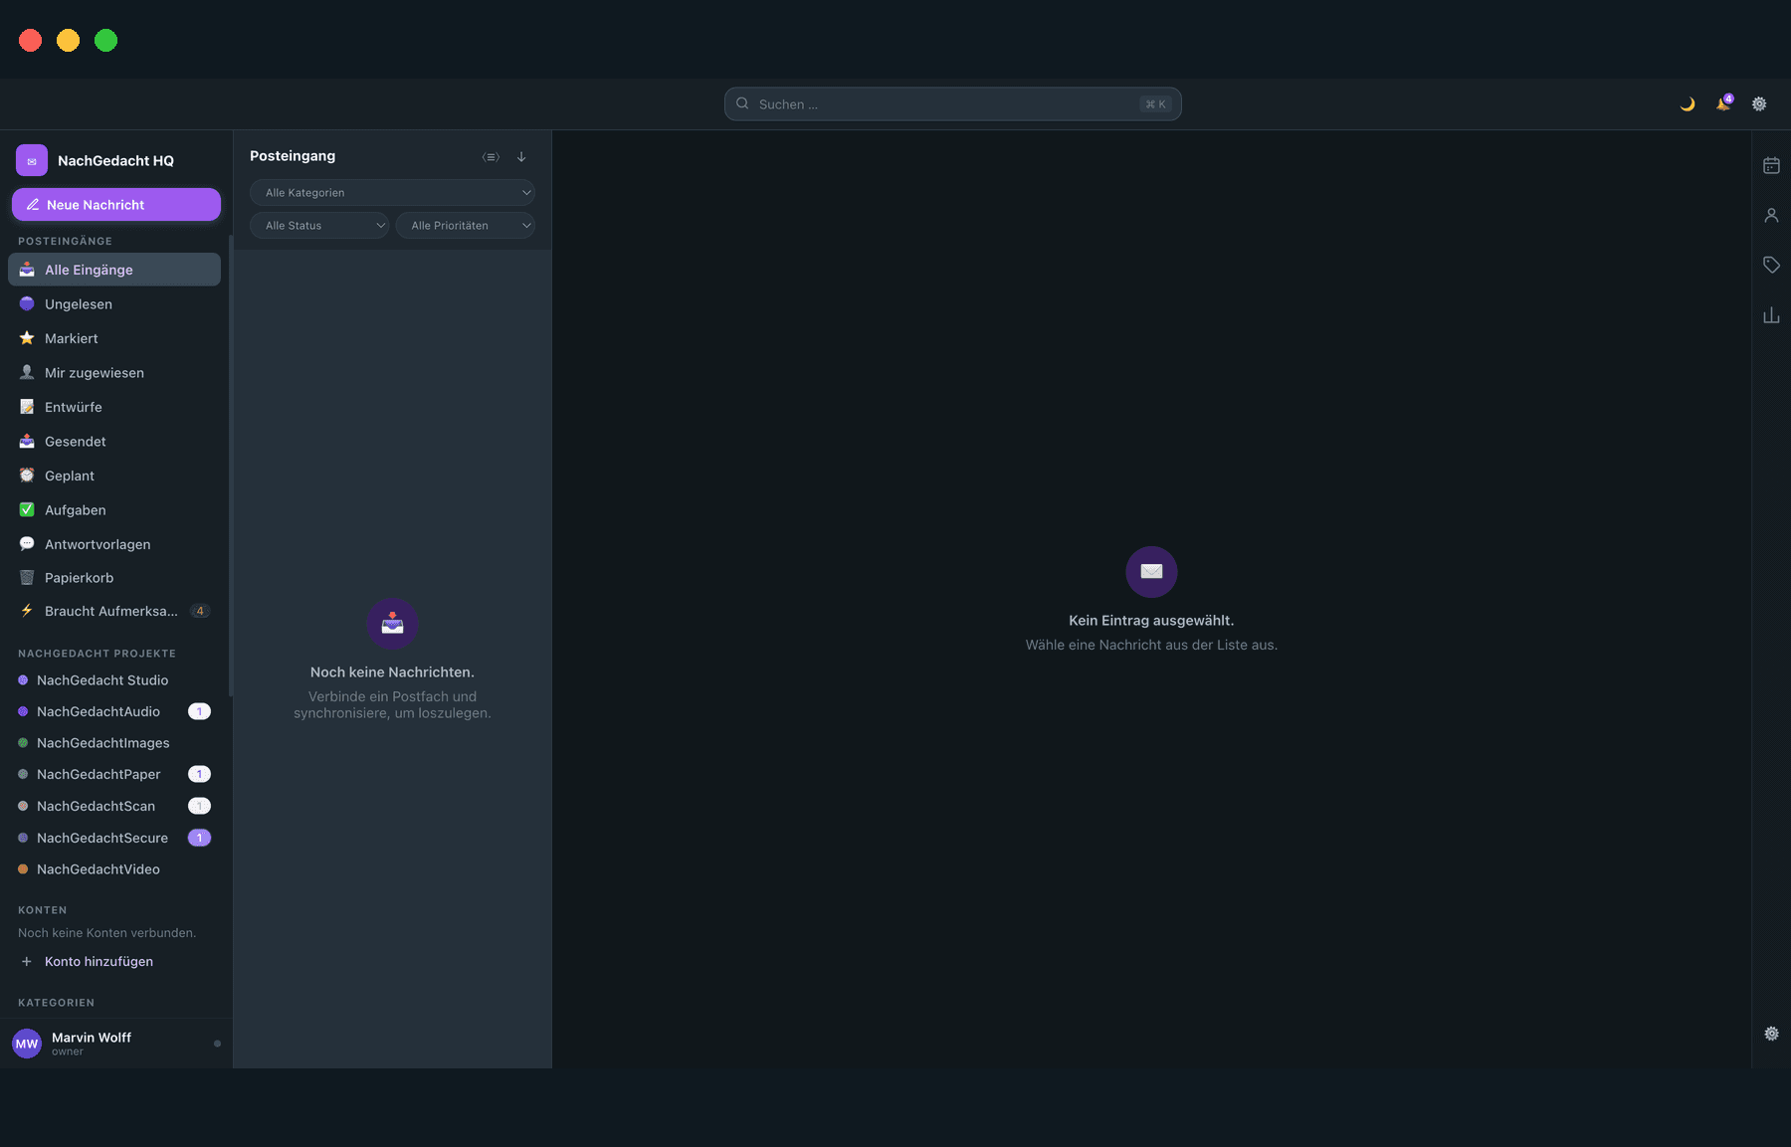Open the Geplant scheduled folder
Viewport: 1791px width, 1147px height.
coord(114,476)
